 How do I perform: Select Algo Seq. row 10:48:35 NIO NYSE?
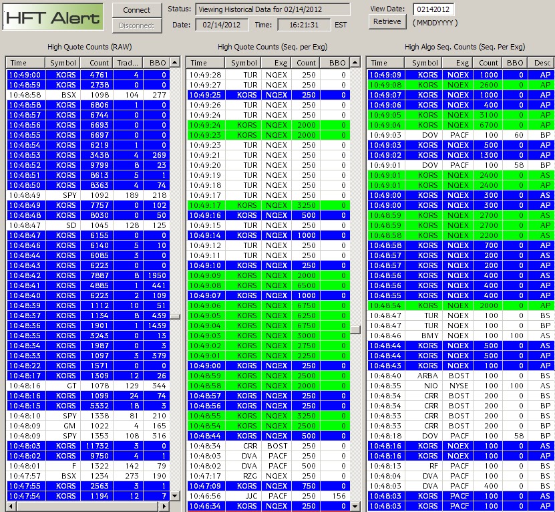(461, 386)
